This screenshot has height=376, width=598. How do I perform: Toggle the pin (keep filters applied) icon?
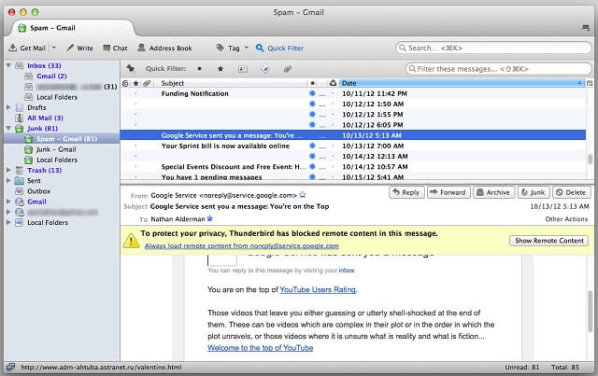pyautogui.click(x=131, y=68)
